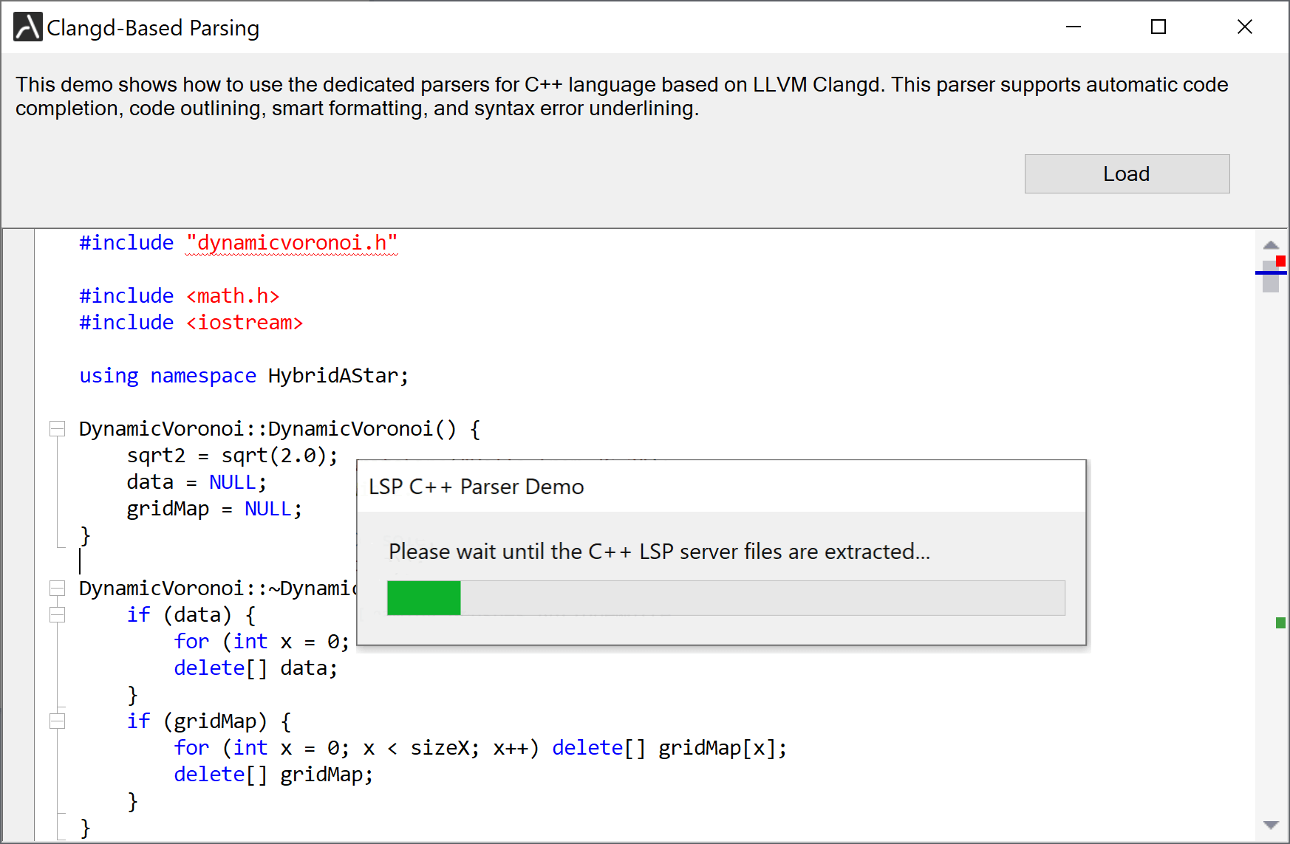Image resolution: width=1290 pixels, height=844 pixels.
Task: Click NULL in the 'gridMap = NULL' line
Action: pyautogui.click(x=267, y=509)
